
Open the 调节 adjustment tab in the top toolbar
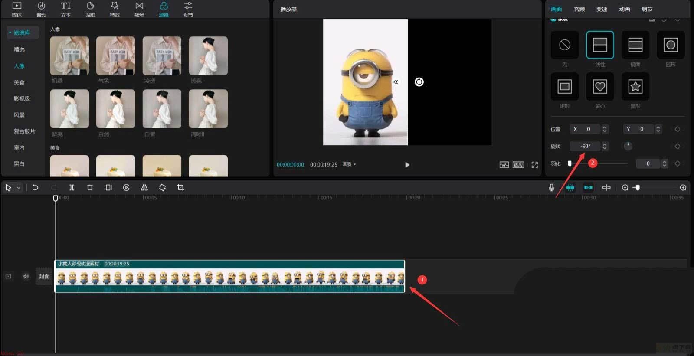coord(188,10)
